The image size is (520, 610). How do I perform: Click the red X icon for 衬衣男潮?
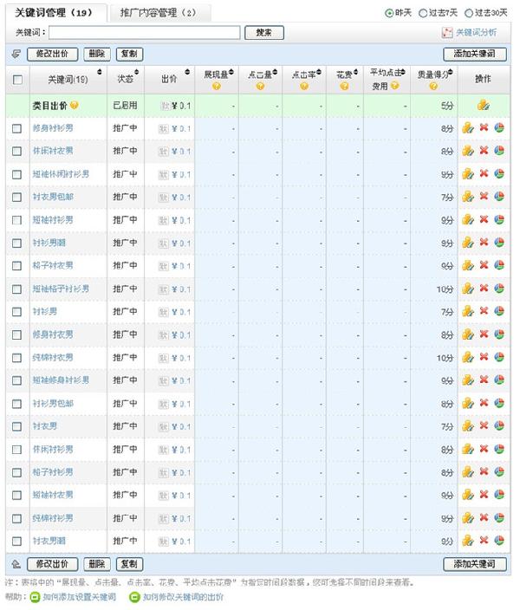(484, 541)
